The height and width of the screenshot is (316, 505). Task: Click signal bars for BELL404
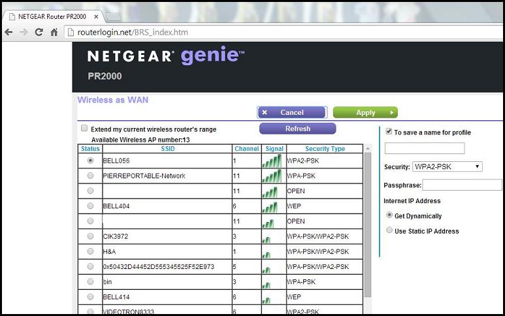[x=269, y=207]
